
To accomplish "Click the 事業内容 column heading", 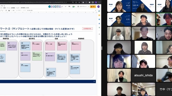I will tap(6, 39).
